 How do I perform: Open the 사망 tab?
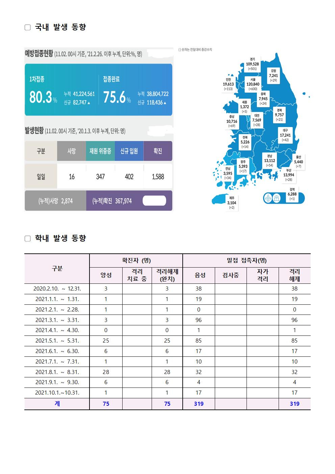[71, 151]
